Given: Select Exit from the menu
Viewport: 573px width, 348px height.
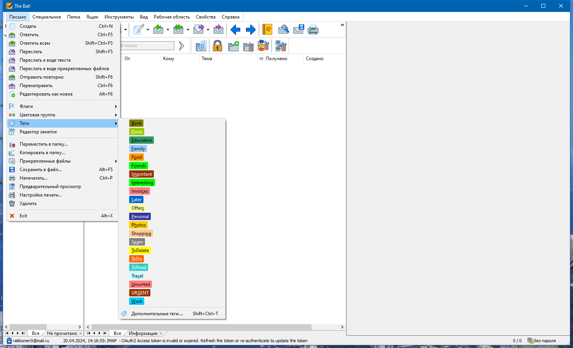Looking at the screenshot, I should click(63, 216).
